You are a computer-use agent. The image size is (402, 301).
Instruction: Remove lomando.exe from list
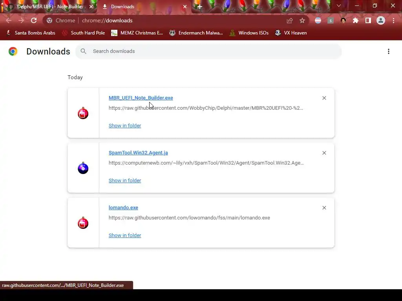(x=324, y=208)
